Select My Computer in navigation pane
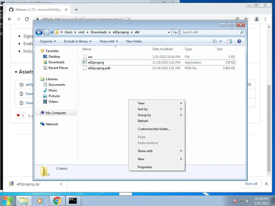This screenshot has width=275, height=206. point(56,113)
